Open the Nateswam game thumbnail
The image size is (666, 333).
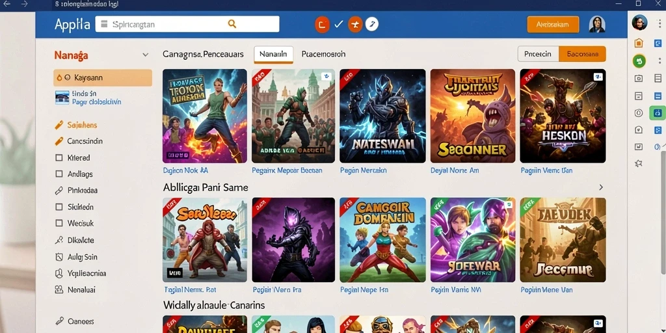click(x=382, y=116)
